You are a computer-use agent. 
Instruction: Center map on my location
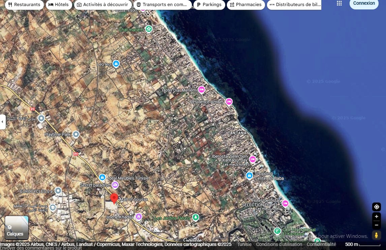pos(377,207)
